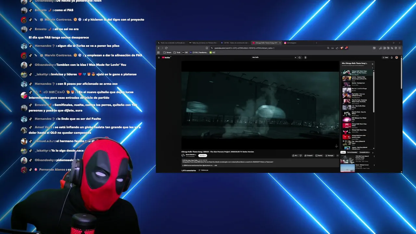The image size is (416, 234).
Task: Click the YouTube search magnifier button
Action: (x=300, y=58)
